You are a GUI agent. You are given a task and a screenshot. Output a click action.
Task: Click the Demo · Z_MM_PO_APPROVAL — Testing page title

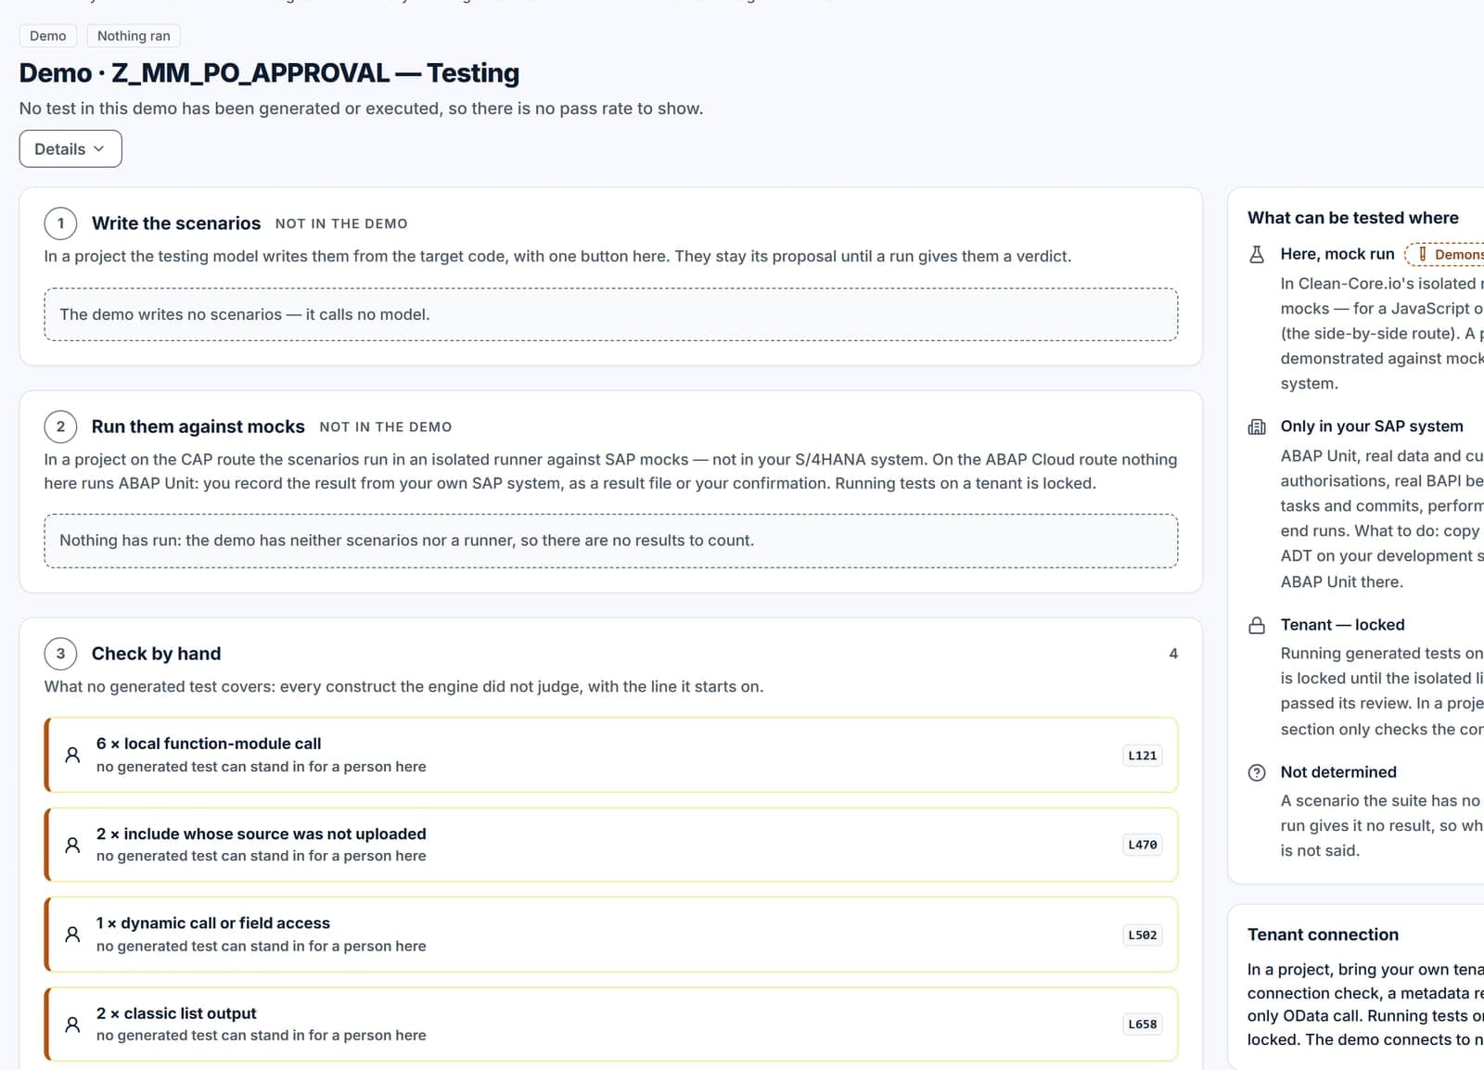tap(269, 73)
